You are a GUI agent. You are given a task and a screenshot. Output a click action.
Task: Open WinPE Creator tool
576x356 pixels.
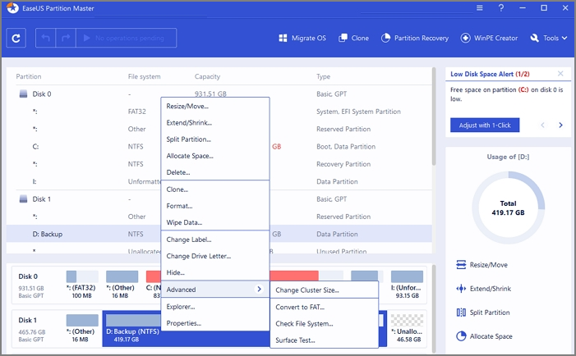[x=489, y=38]
